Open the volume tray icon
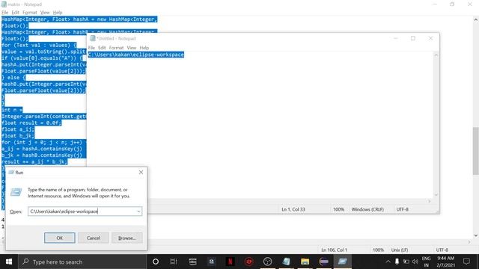Viewport: 479px width, 269px height. (415, 262)
